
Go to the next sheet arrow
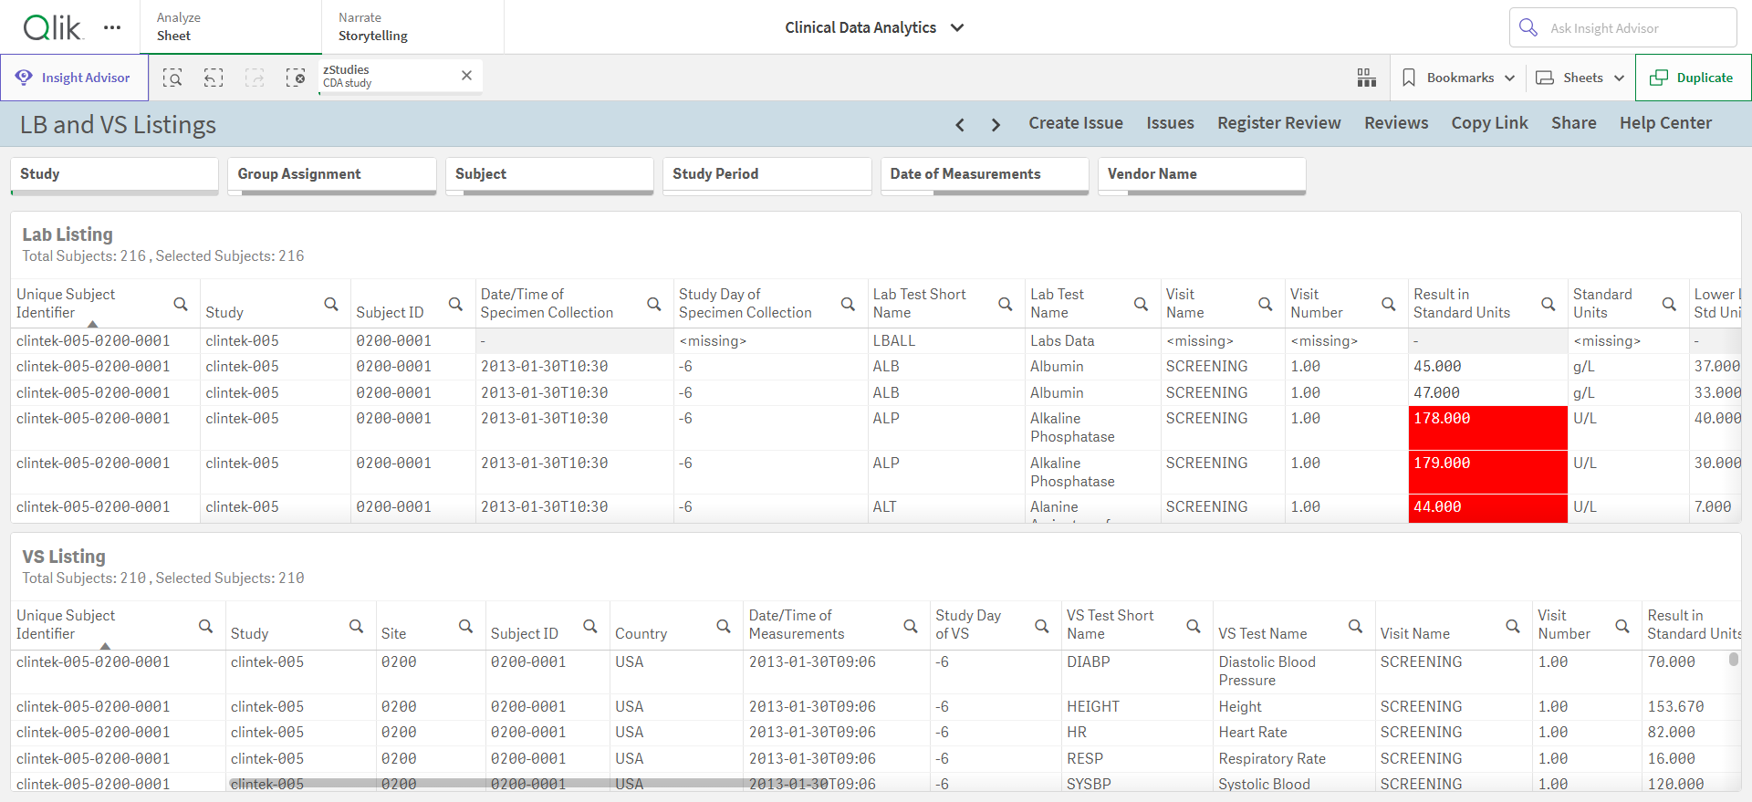point(996,124)
